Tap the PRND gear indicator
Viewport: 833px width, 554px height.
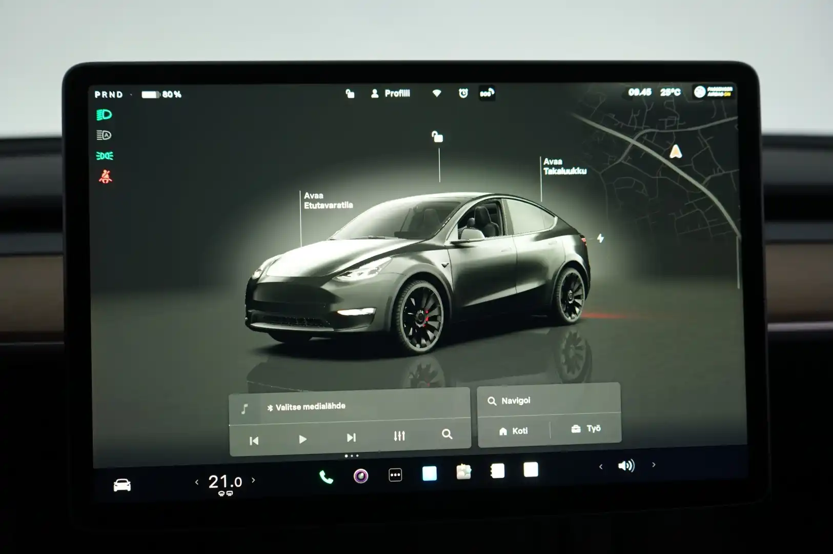click(x=109, y=94)
